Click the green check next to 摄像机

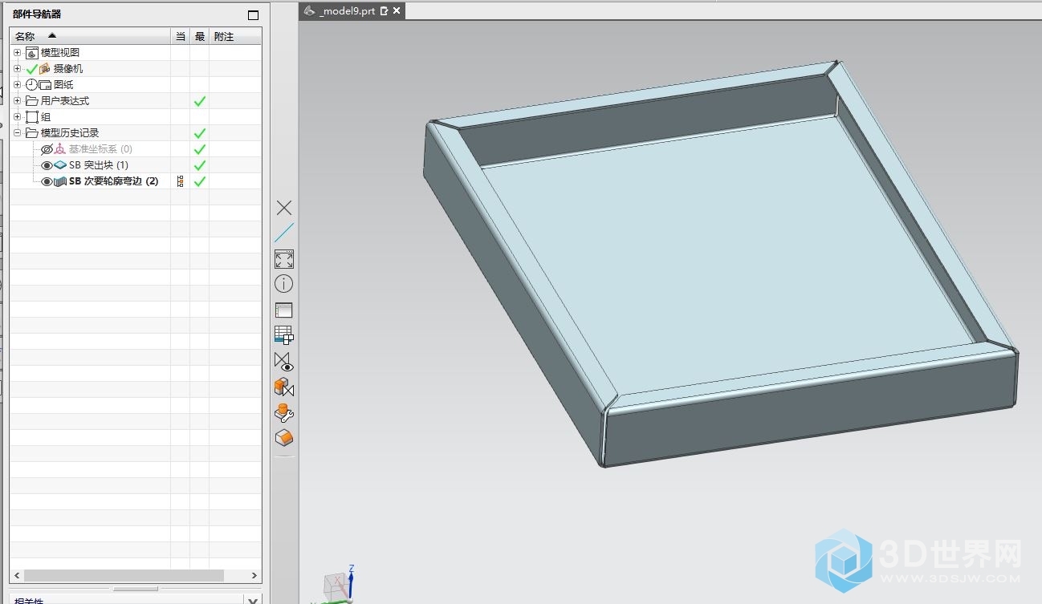coord(32,69)
